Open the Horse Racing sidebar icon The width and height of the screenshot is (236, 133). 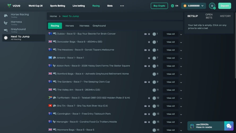pos(6,15)
